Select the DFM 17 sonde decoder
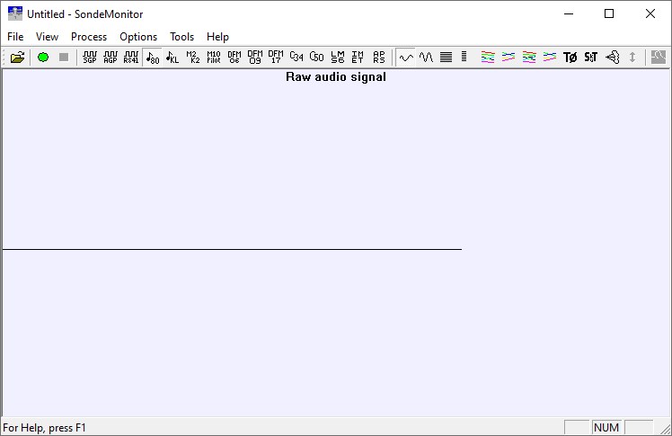This screenshot has height=436, width=672. (276, 57)
